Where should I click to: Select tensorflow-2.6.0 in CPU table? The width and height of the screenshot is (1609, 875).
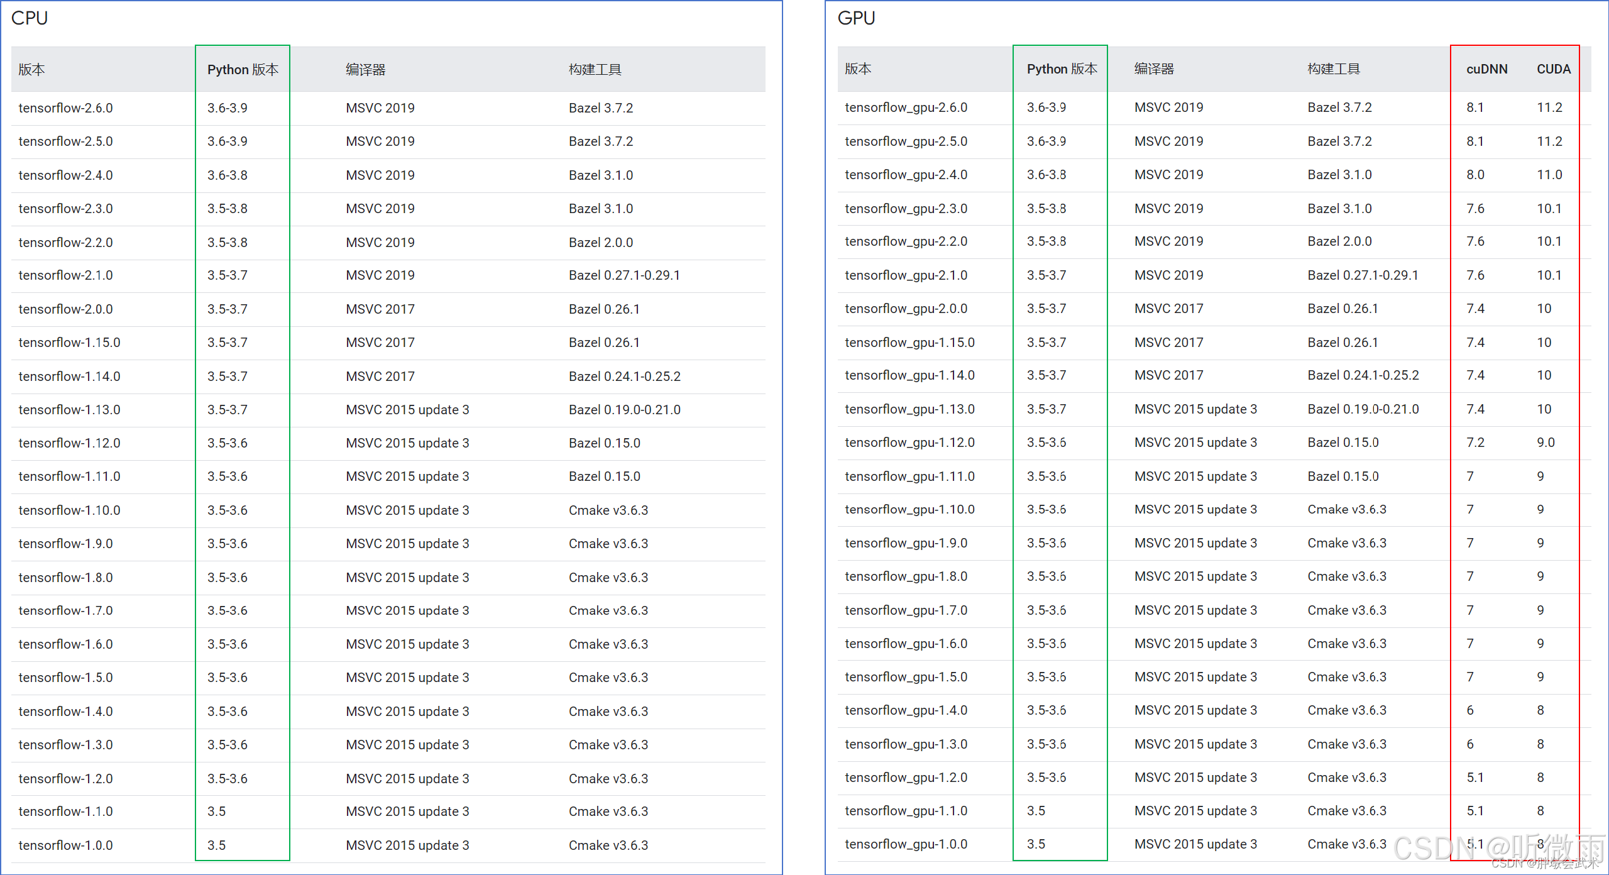[x=66, y=108]
